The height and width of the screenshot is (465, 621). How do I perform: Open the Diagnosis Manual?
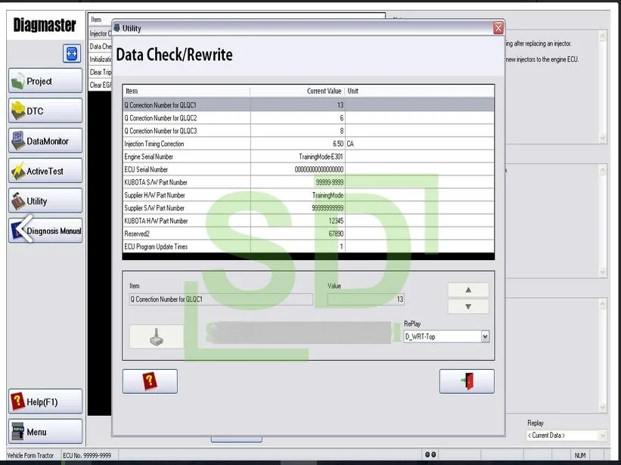point(45,230)
